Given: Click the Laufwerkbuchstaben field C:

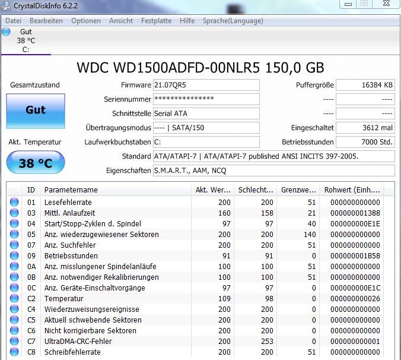Looking at the screenshot, I should point(206,142).
